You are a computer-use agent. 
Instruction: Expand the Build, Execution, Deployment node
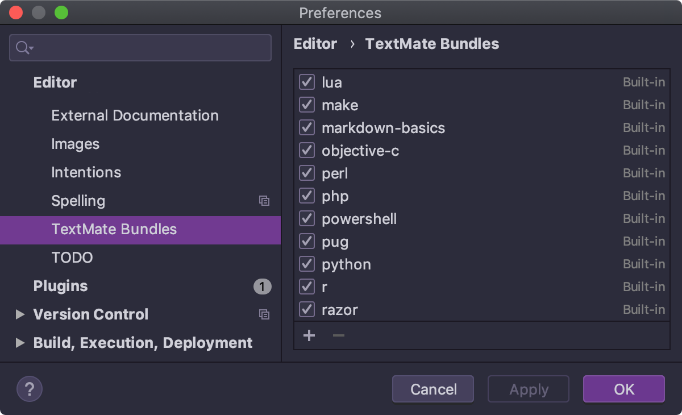tap(20, 343)
